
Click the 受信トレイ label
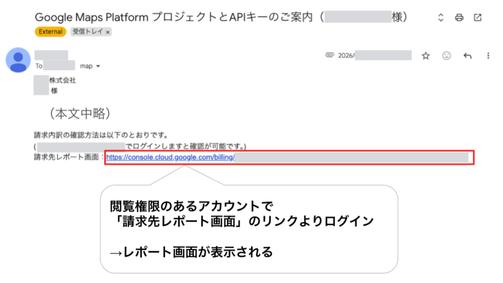point(88,32)
